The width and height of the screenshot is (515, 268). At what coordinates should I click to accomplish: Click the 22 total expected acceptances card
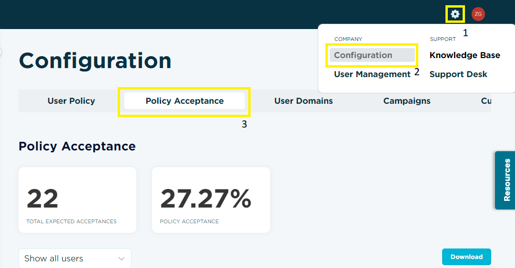tap(78, 200)
